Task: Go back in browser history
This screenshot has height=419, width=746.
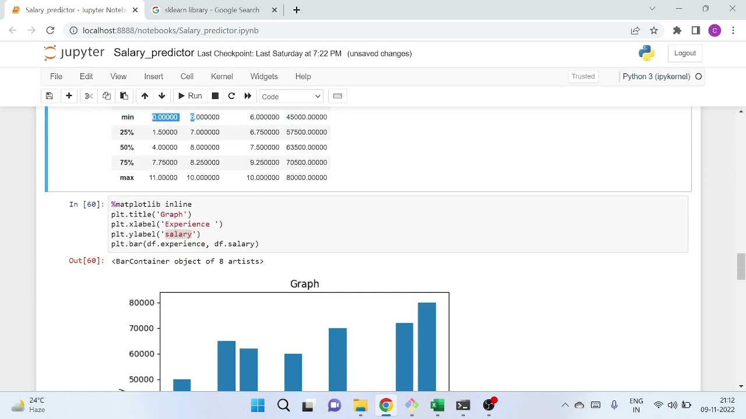Action: 13,30
